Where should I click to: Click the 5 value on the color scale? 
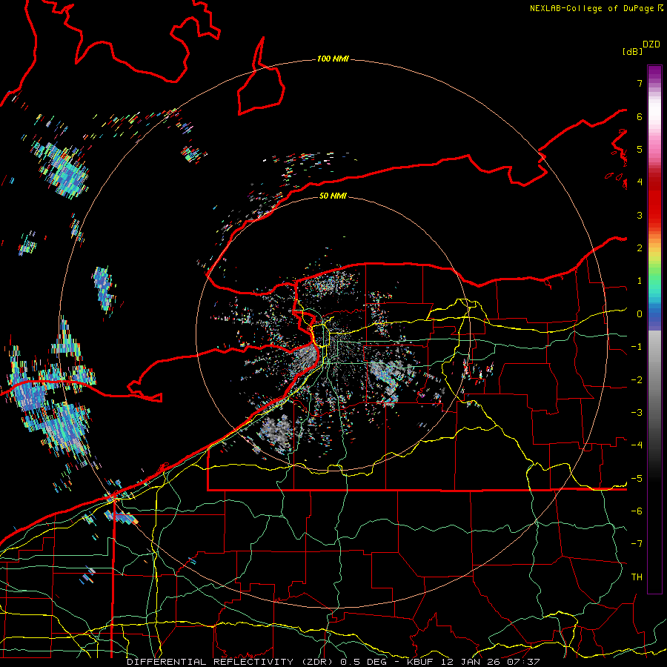[640, 149]
